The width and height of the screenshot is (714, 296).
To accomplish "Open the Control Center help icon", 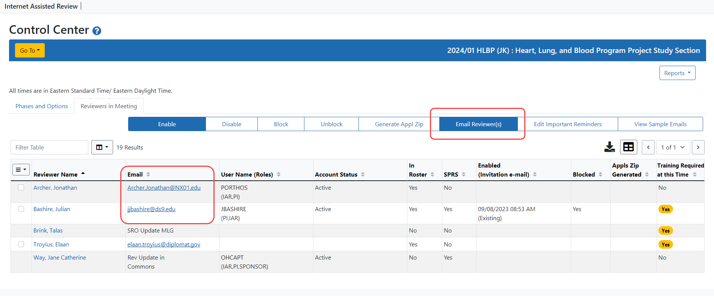I will pyautogui.click(x=97, y=31).
